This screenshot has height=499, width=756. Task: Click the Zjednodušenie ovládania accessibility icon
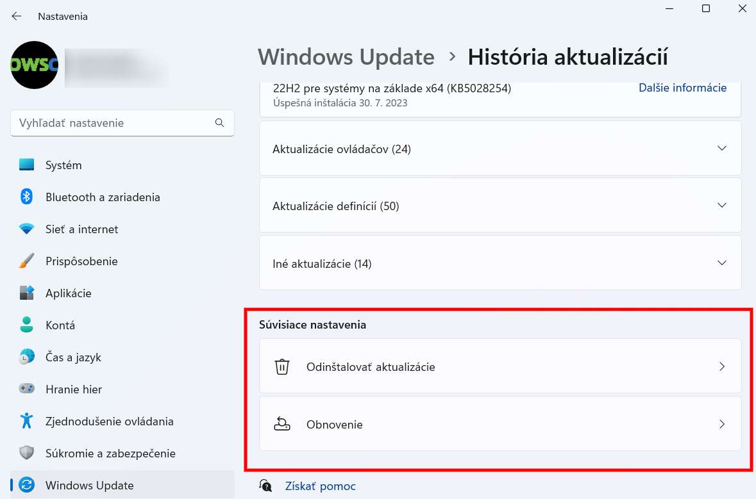point(26,420)
